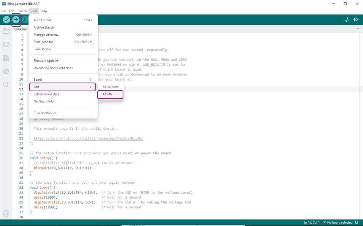Screen dimensions: 363x226
Task: Open the Edit menu
Action: [x=11, y=11]
